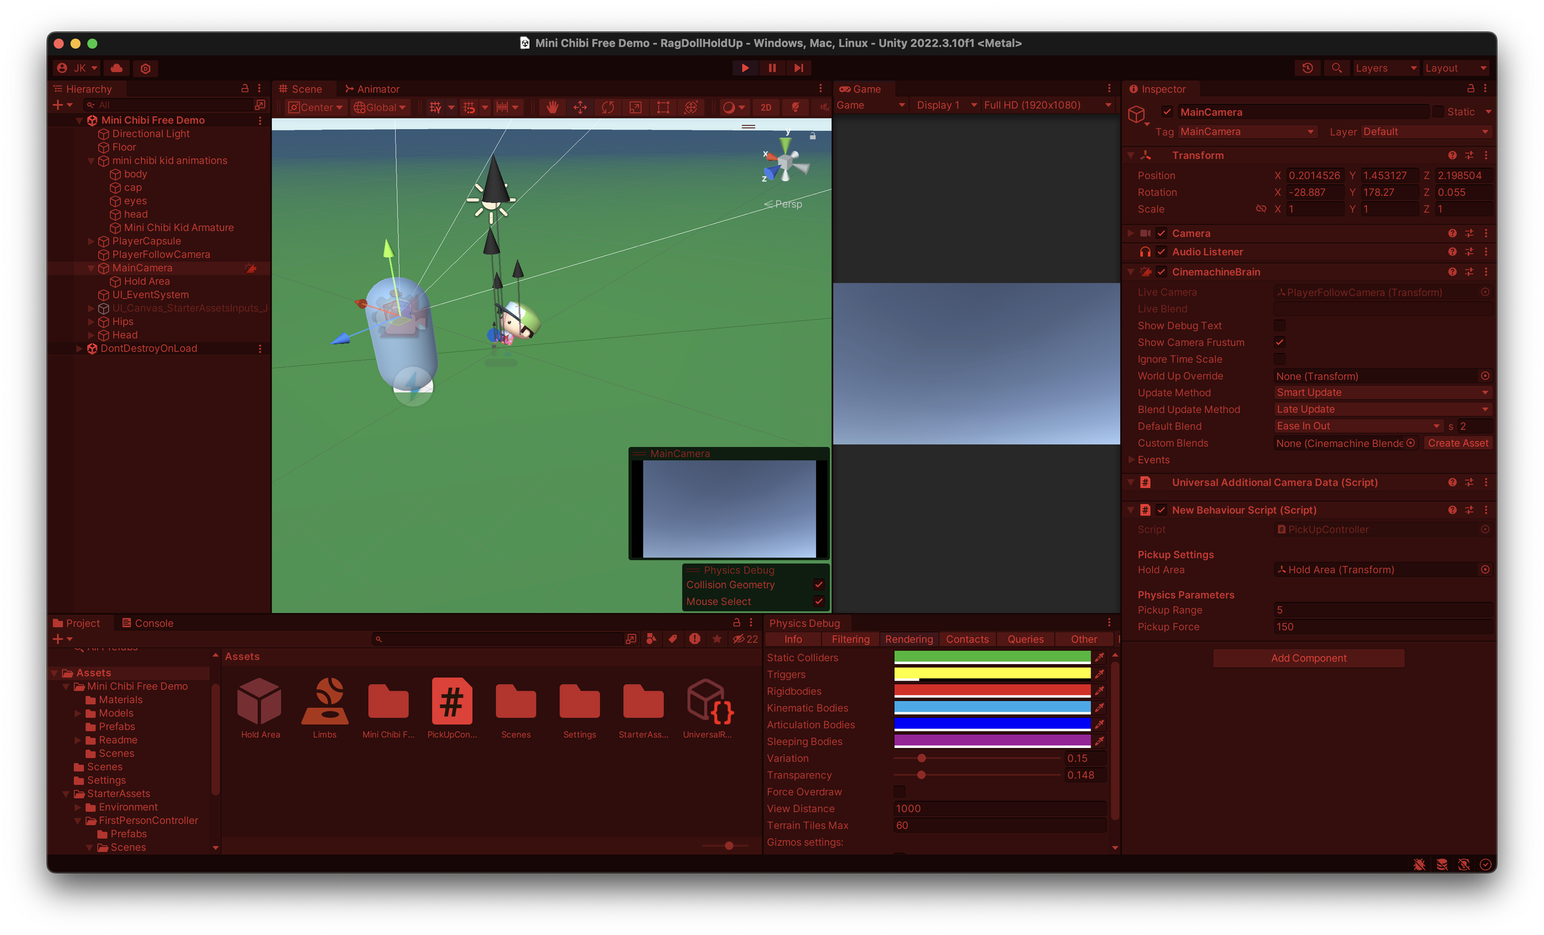
Task: Click the Rigidbodies red color swatch
Action: coord(992,691)
